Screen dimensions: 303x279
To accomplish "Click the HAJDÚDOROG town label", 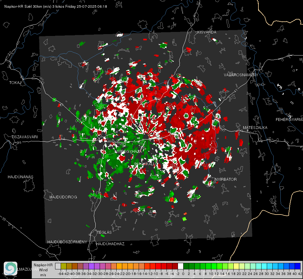I will coord(63,197).
